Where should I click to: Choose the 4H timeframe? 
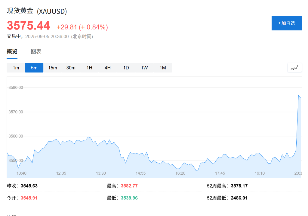tap(108, 68)
